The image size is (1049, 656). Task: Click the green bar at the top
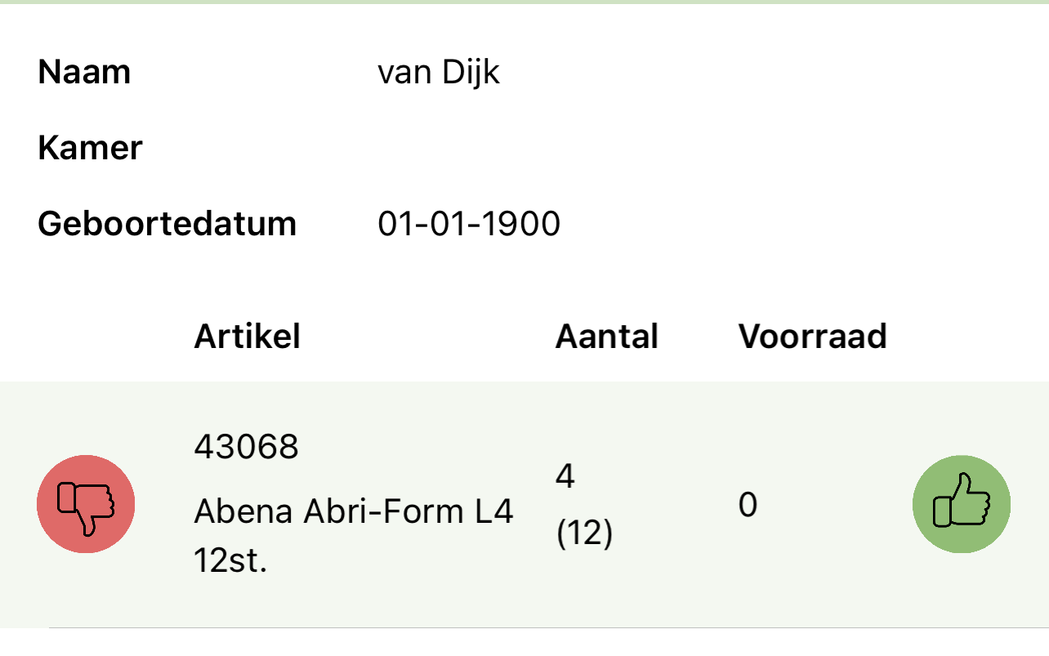click(x=524, y=2)
